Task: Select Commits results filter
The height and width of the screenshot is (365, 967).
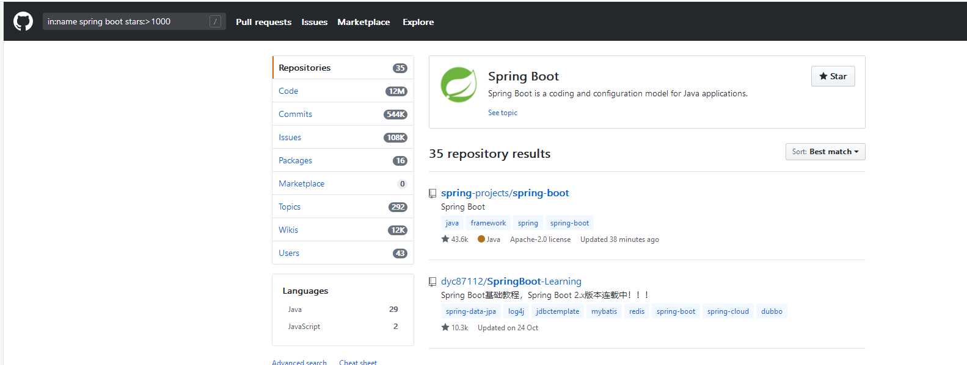Action: [343, 114]
